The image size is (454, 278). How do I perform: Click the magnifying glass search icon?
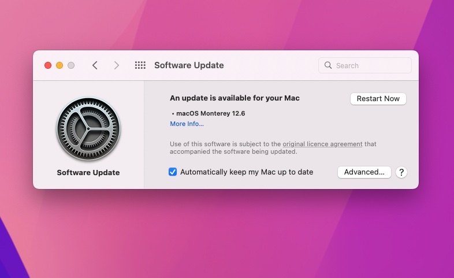pyautogui.click(x=328, y=65)
